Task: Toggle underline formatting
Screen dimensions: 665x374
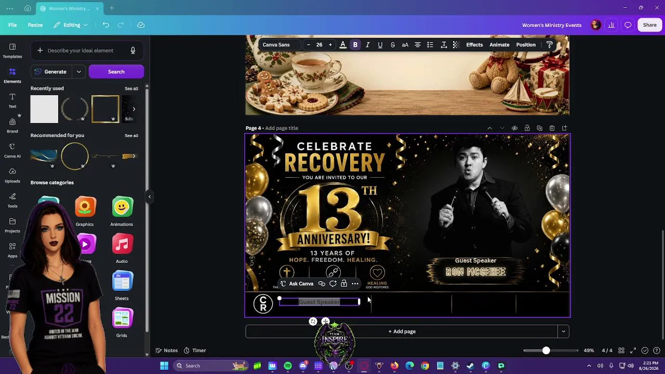Action: (380, 45)
